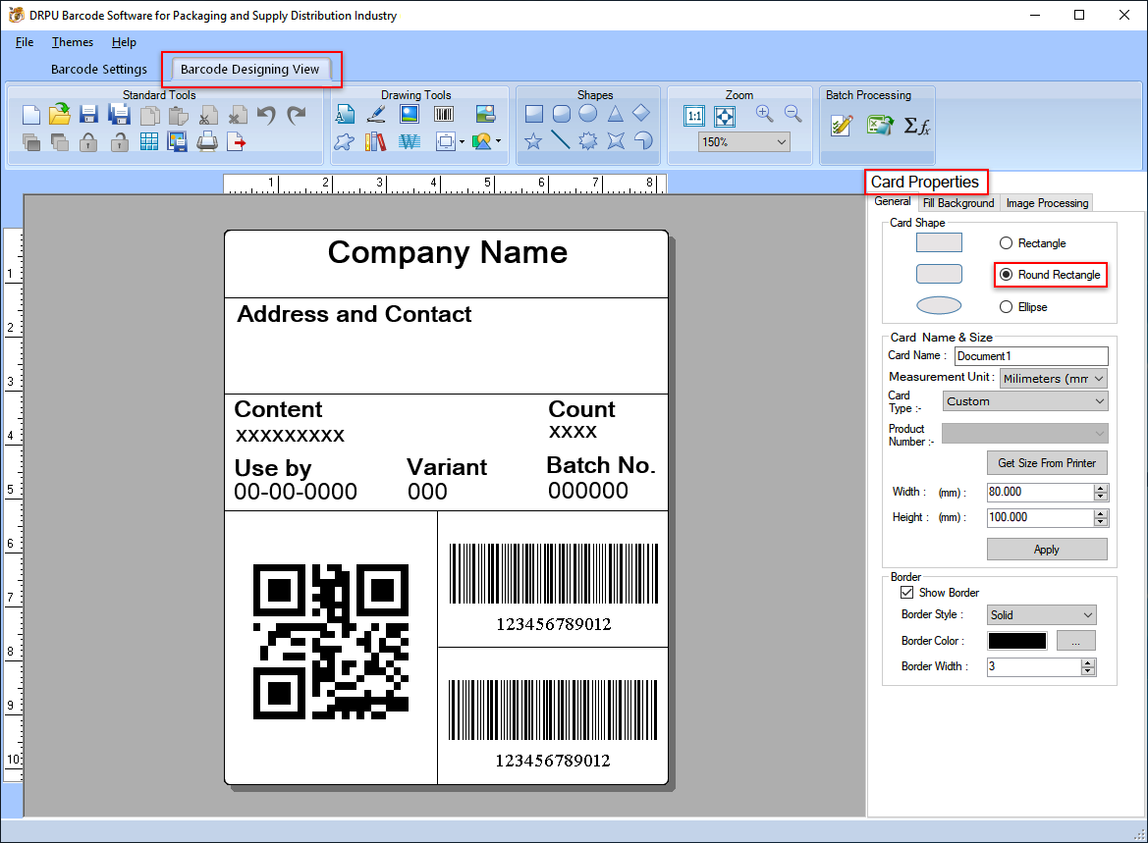The image size is (1148, 843).
Task: Click the undo arrow icon
Action: pyautogui.click(x=266, y=115)
